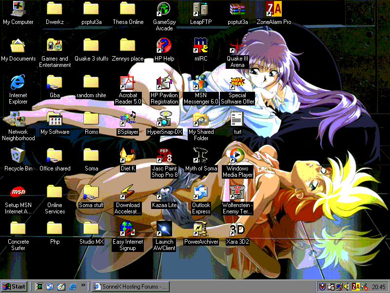This screenshot has width=390, height=293.
Task: Select the Soma stuff folder
Action: tap(91, 192)
